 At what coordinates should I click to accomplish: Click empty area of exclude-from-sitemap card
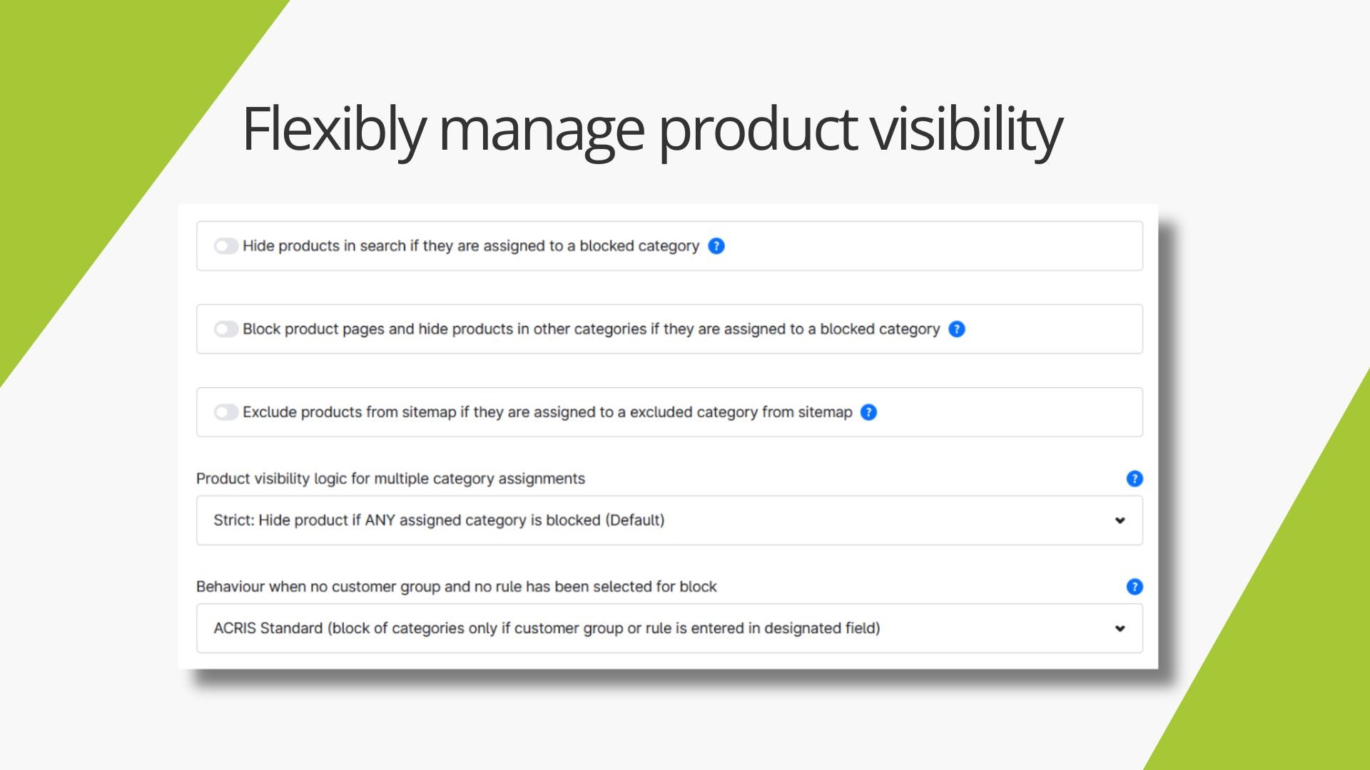pyautogui.click(x=1006, y=412)
